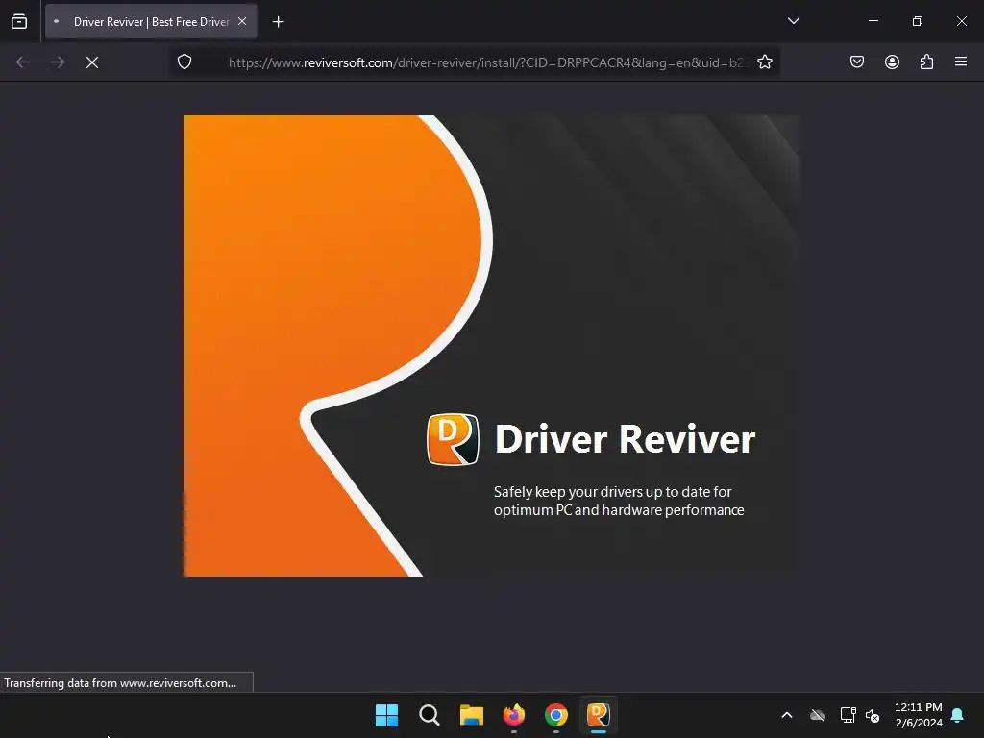Click the 'Safely keep your drivers' tagline

point(619,501)
